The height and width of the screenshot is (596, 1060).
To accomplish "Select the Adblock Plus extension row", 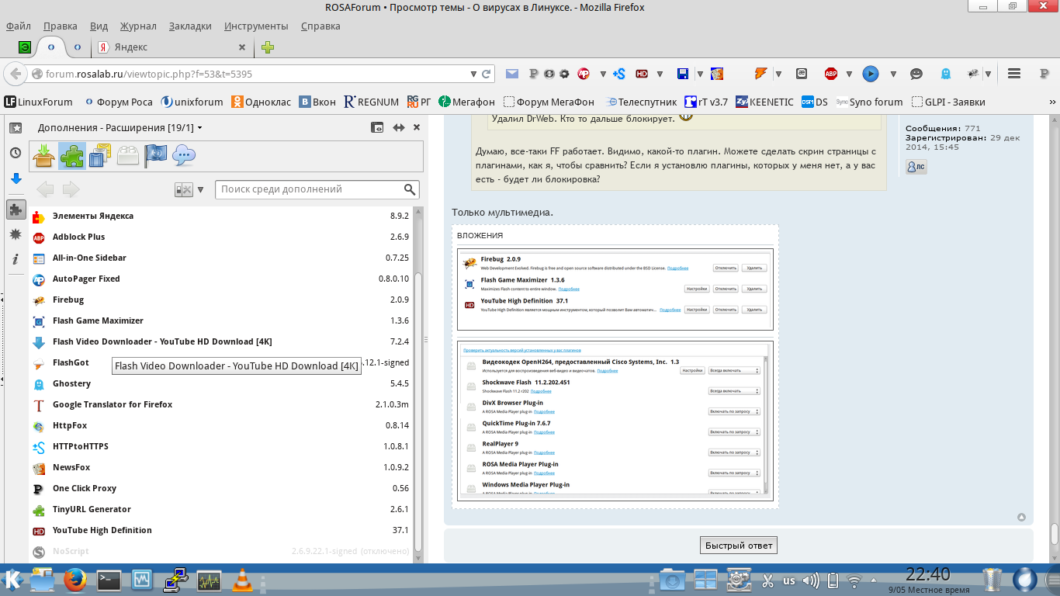I will click(222, 237).
